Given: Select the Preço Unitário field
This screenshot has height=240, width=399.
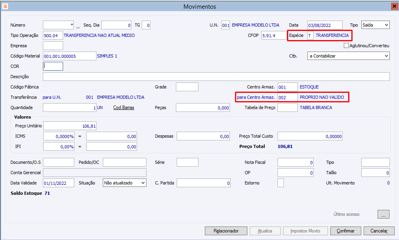Looking at the screenshot, I should click(70, 126).
